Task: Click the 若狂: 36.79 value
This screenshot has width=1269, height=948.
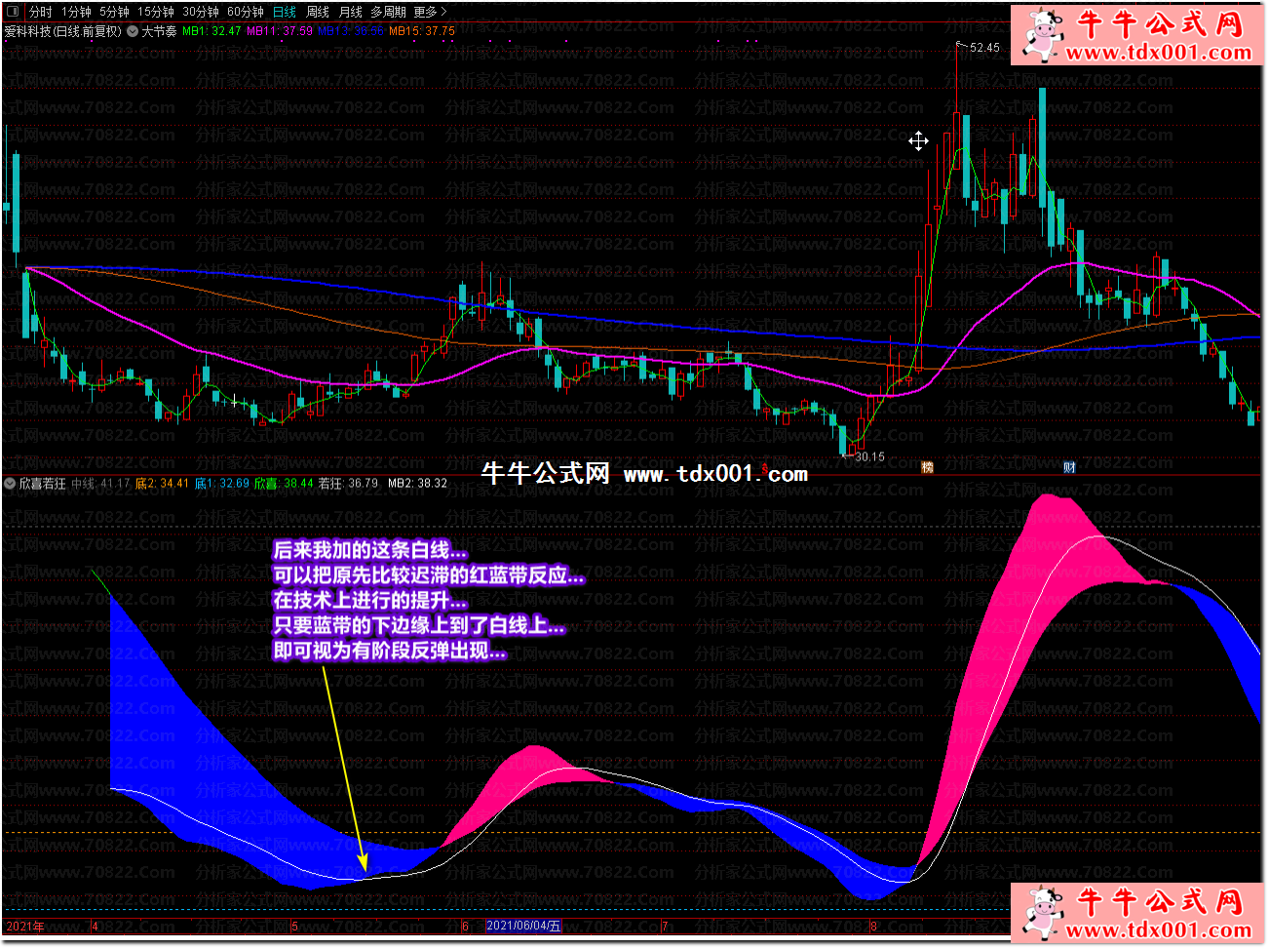Action: [348, 483]
